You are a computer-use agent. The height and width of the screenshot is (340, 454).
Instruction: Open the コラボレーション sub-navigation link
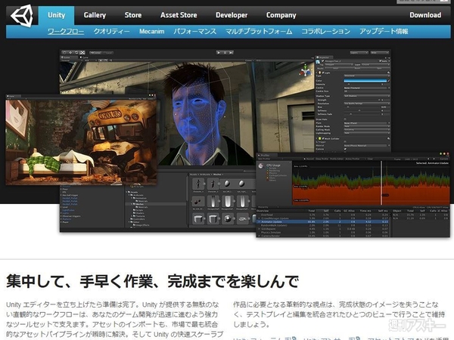325,31
